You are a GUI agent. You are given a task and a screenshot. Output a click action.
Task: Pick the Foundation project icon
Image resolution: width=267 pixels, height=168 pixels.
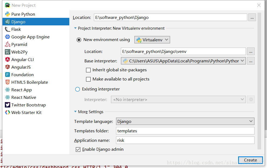(x=8, y=75)
